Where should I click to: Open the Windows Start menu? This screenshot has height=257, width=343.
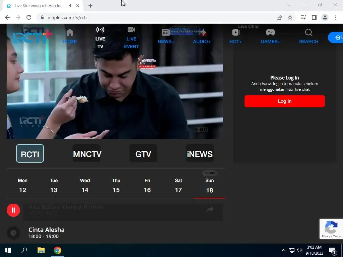pos(8,250)
